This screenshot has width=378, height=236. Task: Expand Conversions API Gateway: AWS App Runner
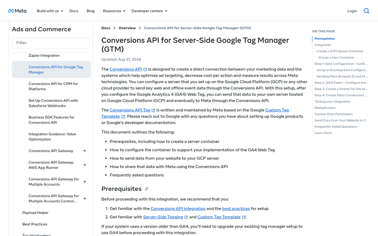tap(85, 165)
